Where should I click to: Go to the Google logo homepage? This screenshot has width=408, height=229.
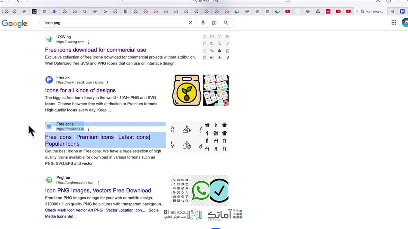click(x=14, y=23)
